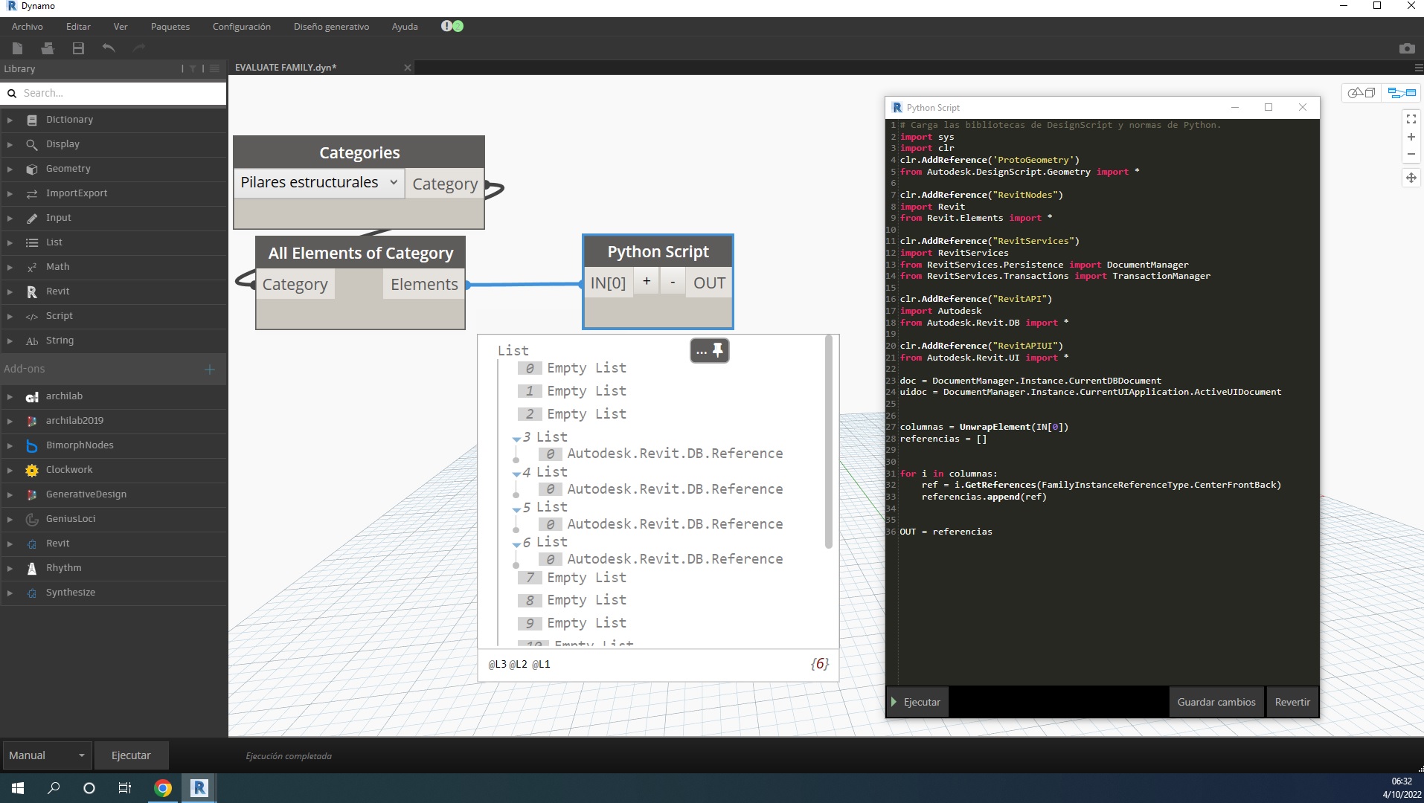
Task: Expand the Input library category
Action: click(10, 218)
